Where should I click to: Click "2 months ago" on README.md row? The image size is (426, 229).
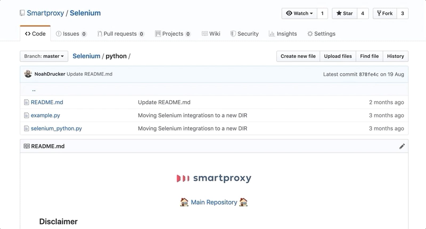click(386, 102)
